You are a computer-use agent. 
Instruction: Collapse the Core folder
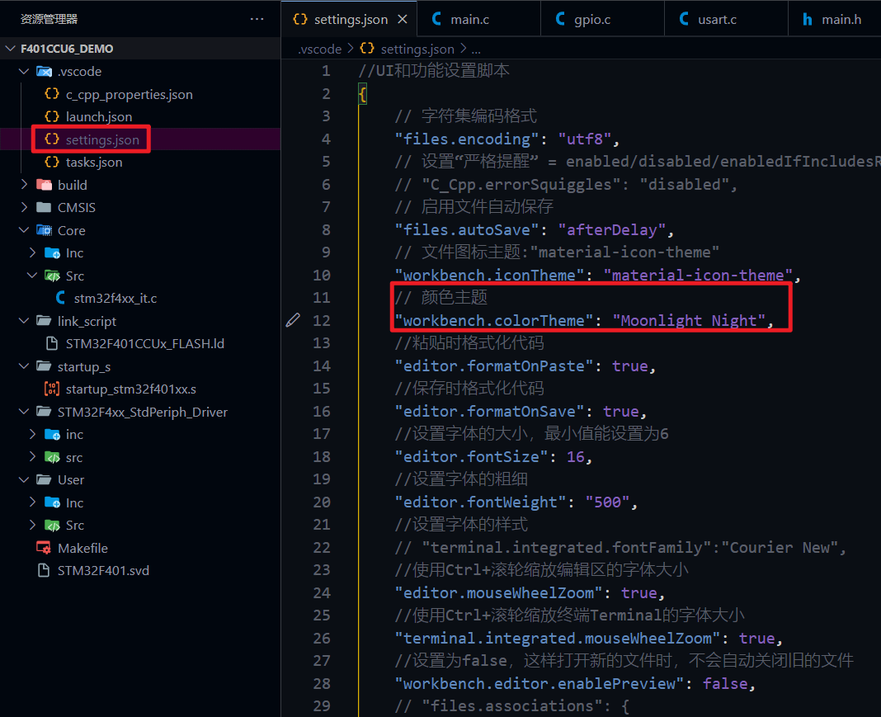tap(23, 230)
